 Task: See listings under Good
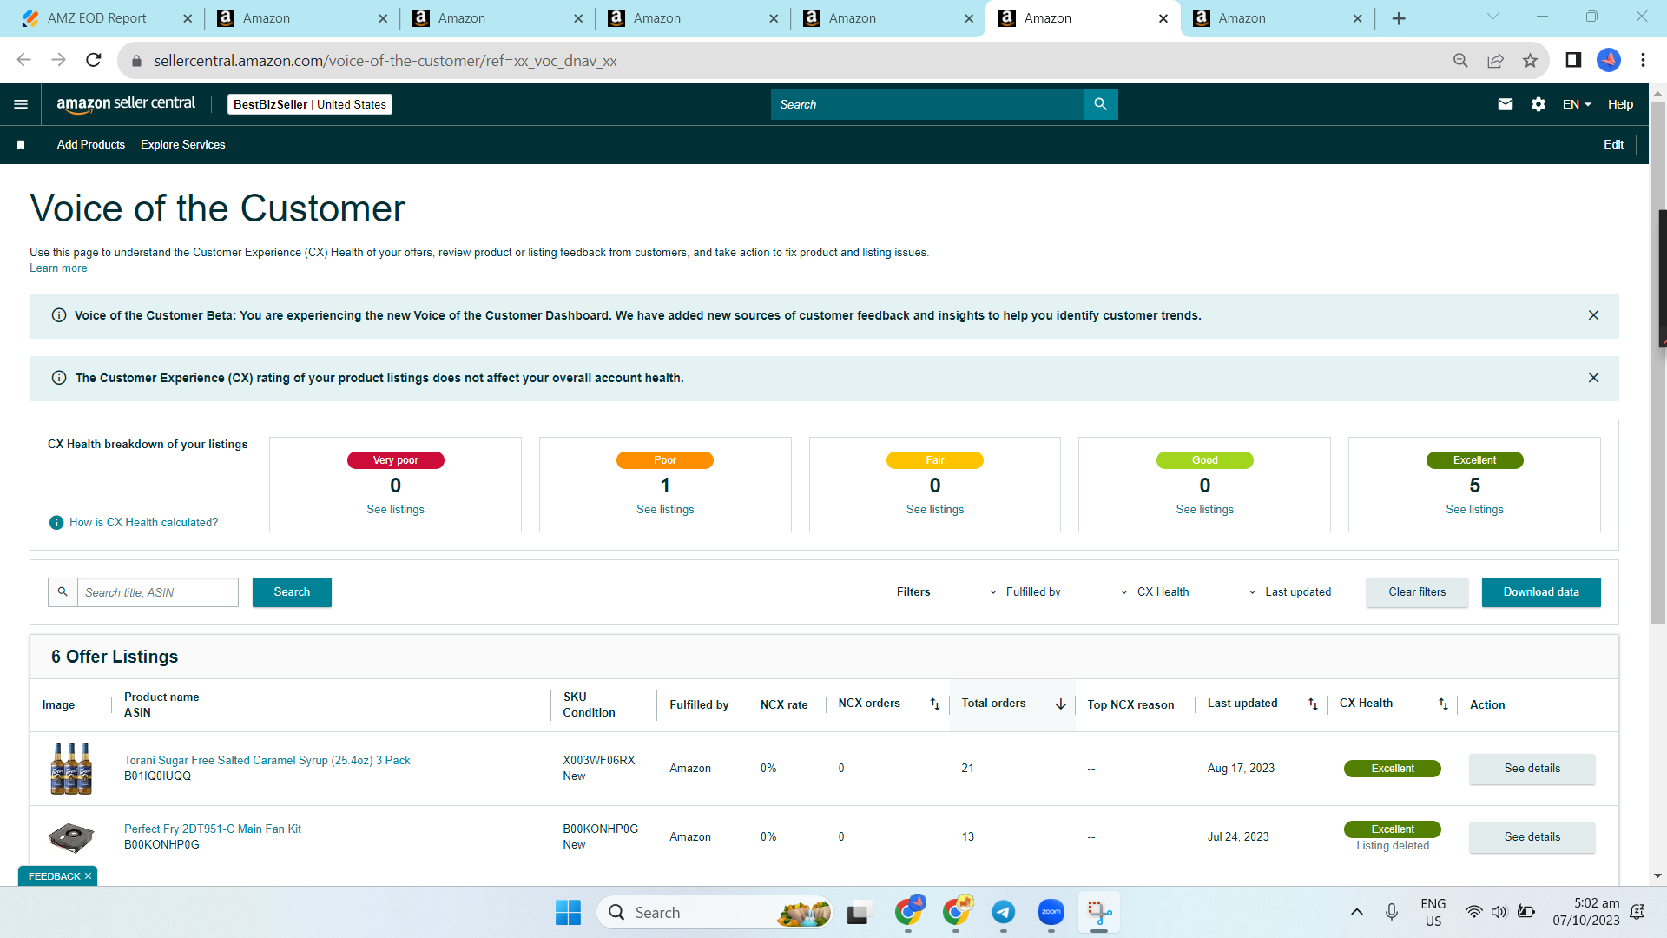1204,510
